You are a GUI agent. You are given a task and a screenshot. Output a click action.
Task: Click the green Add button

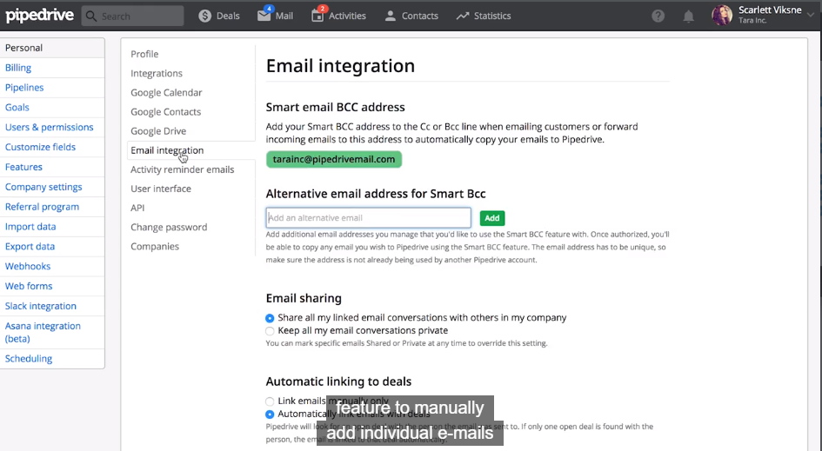(492, 218)
